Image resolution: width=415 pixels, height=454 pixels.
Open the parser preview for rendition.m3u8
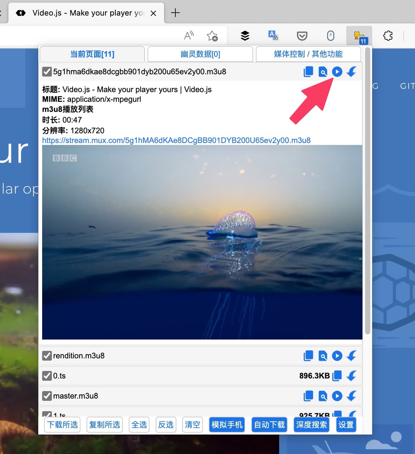click(323, 356)
